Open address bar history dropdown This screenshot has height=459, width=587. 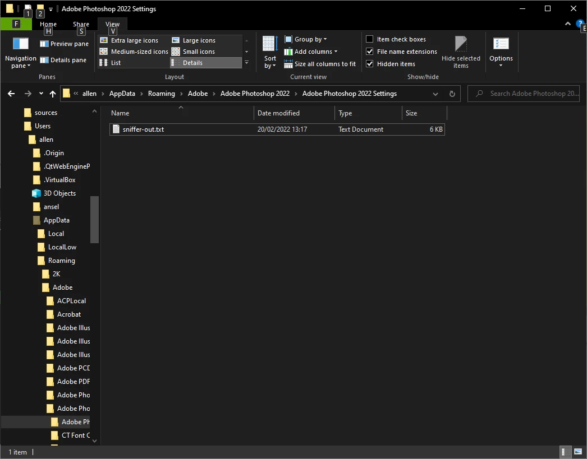click(x=435, y=94)
